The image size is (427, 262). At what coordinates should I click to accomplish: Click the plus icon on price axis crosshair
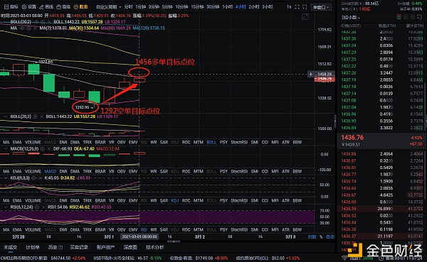point(311,74)
